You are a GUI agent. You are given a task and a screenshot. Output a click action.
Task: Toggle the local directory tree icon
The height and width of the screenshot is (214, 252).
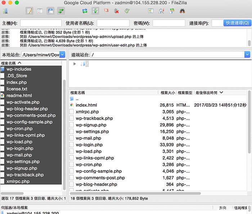click(x=40, y=11)
